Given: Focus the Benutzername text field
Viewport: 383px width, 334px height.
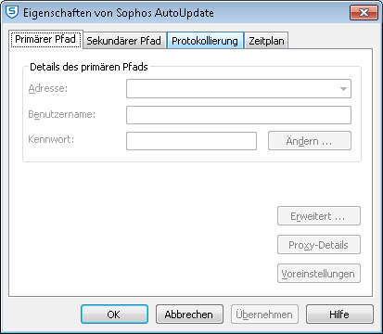Looking at the screenshot, I should point(238,115).
